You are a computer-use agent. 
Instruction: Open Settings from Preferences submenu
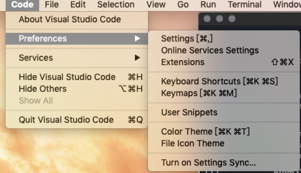point(224,38)
